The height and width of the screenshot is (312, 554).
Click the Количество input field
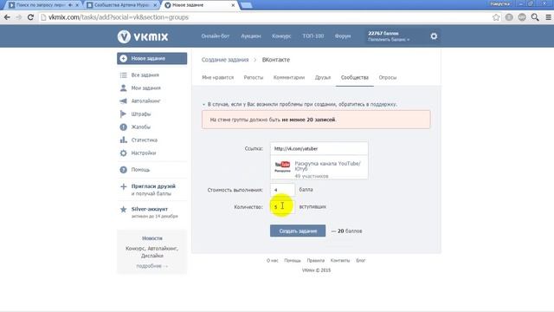point(282,206)
